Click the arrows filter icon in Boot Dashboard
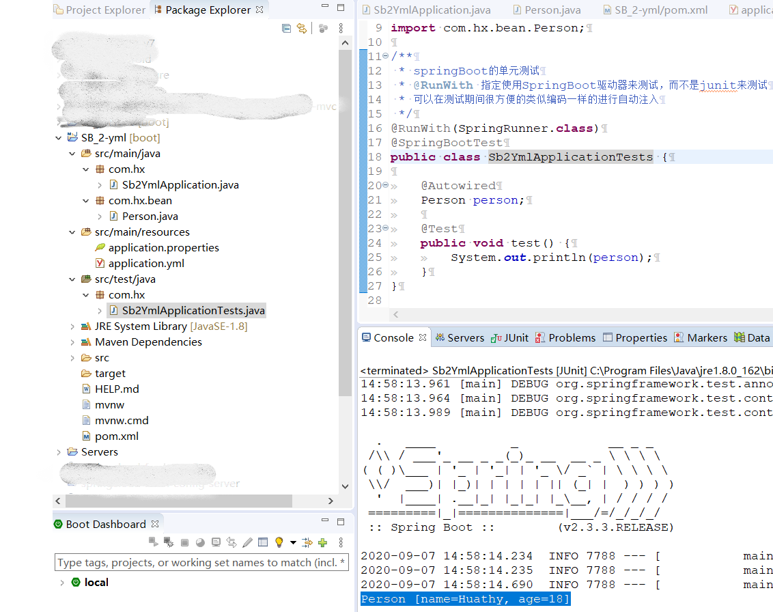The width and height of the screenshot is (773, 612). coord(307,542)
